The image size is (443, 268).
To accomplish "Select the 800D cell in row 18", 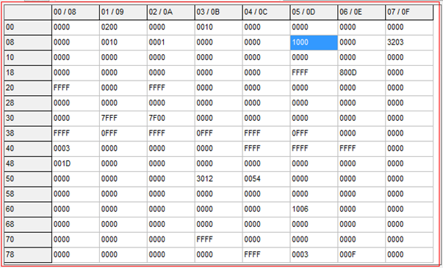I will [361, 73].
